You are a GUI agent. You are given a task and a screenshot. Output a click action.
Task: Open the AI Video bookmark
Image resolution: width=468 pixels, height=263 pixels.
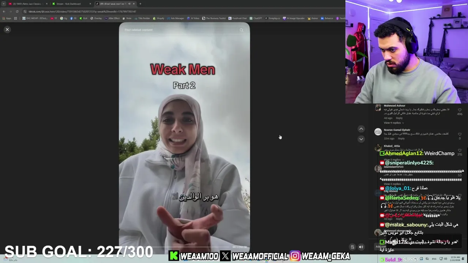pos(193,18)
